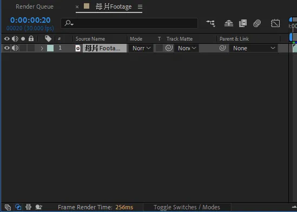
Task: Enable the Frame Blending switch icon
Action: coord(243,23)
